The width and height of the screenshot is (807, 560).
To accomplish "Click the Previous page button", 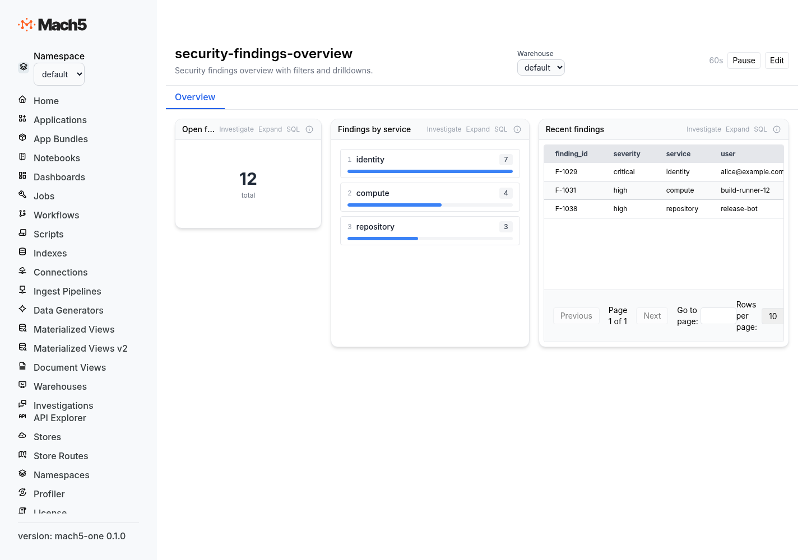I will coord(576,316).
